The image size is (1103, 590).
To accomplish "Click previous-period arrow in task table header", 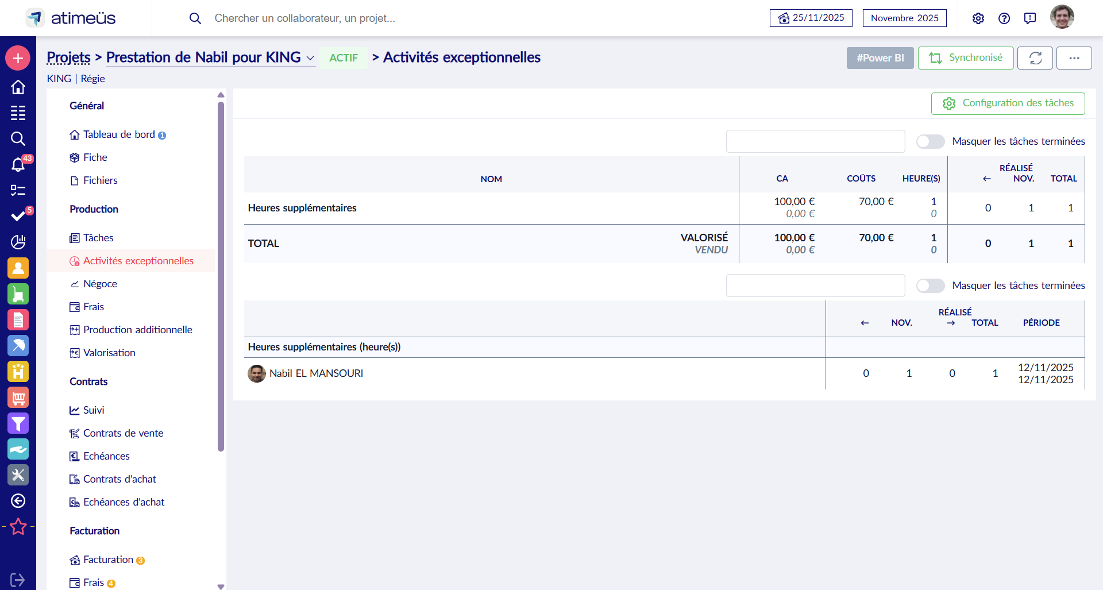I will (x=987, y=179).
